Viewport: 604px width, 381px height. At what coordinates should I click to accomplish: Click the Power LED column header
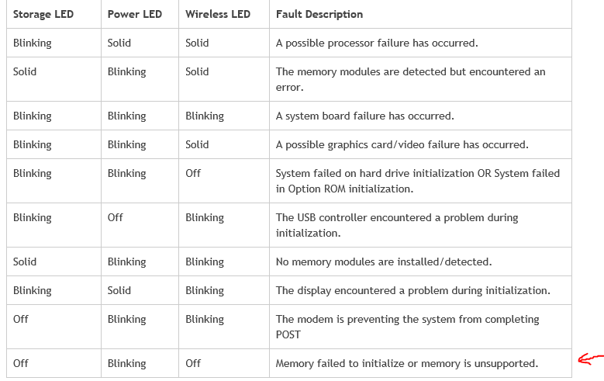pyautogui.click(x=134, y=14)
